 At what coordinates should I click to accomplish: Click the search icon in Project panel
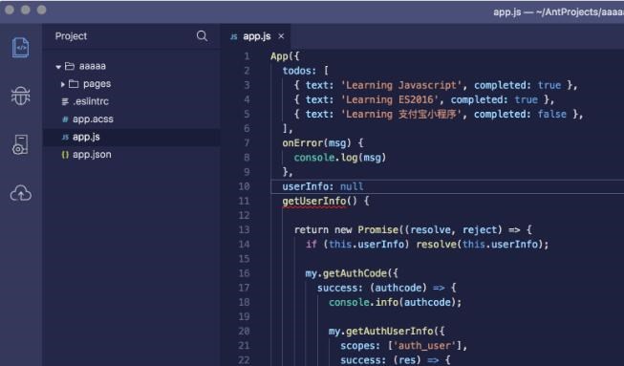click(202, 36)
